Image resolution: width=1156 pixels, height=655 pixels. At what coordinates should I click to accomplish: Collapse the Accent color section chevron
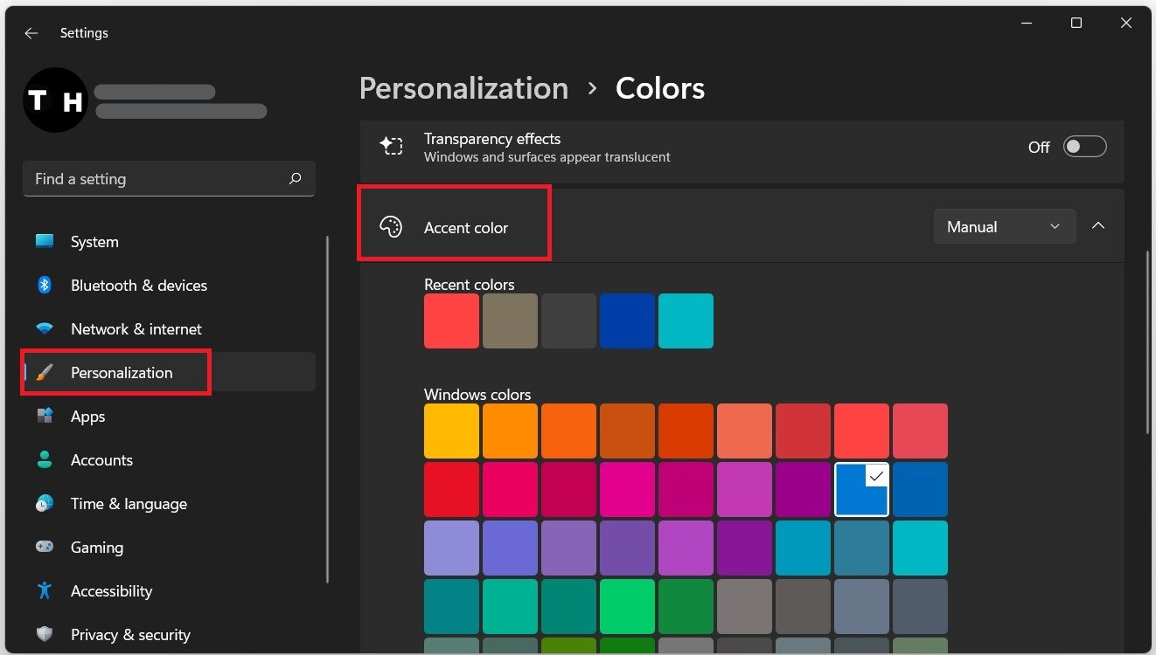click(1098, 226)
